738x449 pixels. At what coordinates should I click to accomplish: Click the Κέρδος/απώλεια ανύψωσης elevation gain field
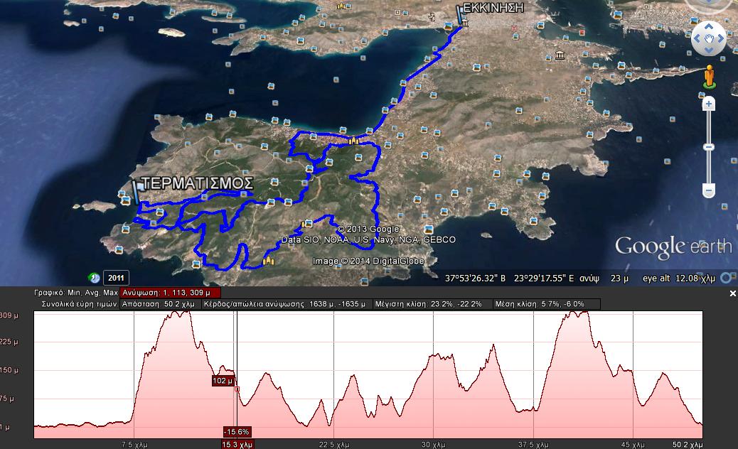(285, 304)
